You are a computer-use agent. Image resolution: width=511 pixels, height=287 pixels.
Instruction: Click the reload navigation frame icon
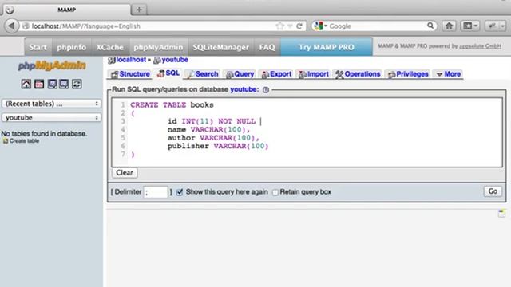click(77, 84)
